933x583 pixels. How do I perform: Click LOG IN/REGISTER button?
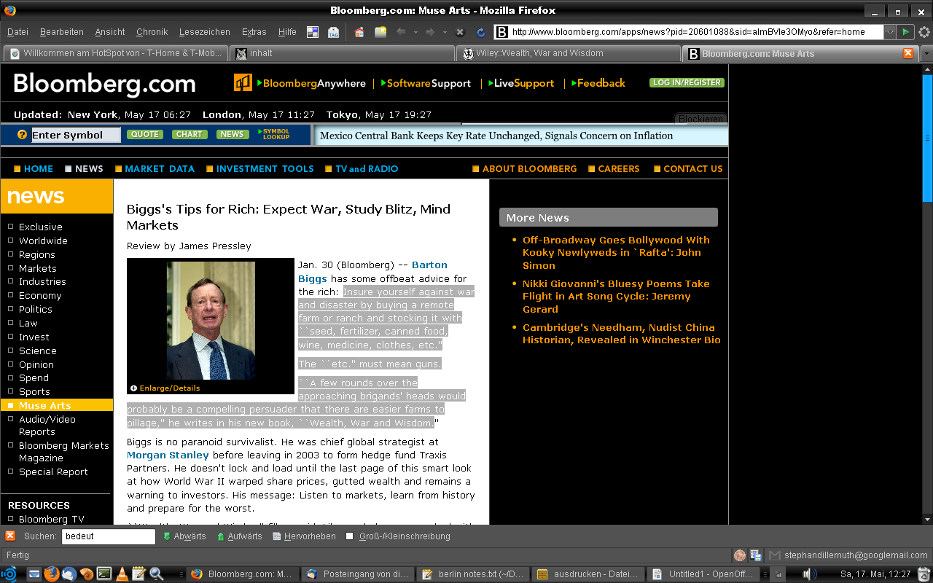point(687,82)
